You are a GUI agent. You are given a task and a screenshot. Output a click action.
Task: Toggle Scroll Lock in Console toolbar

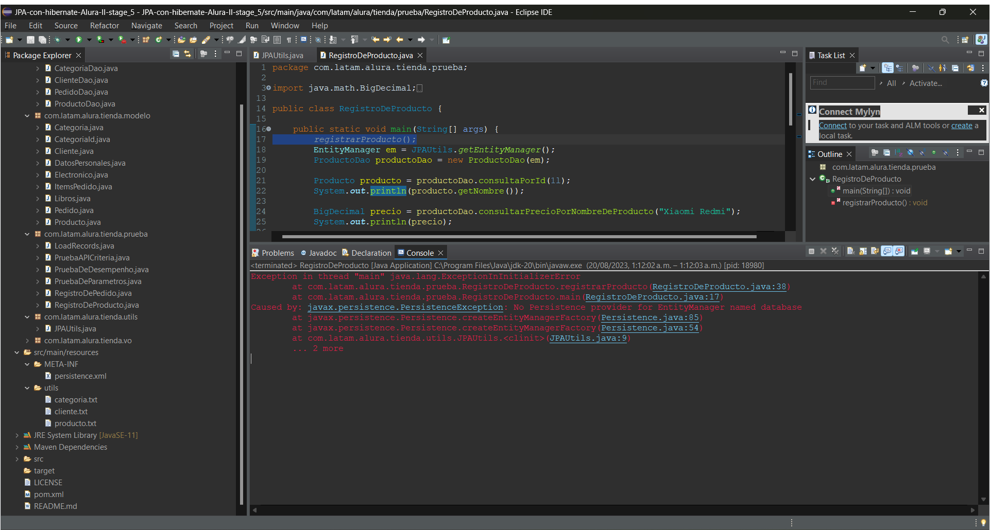[863, 252]
